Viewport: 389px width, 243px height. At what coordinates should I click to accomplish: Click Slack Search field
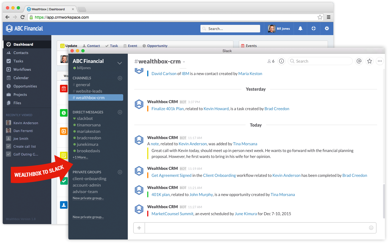(320, 61)
